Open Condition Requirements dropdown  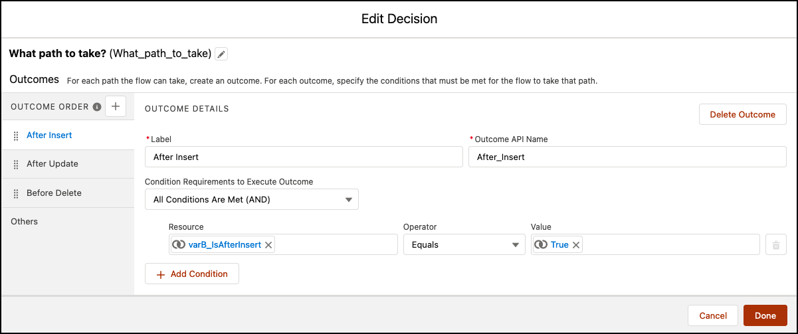252,199
